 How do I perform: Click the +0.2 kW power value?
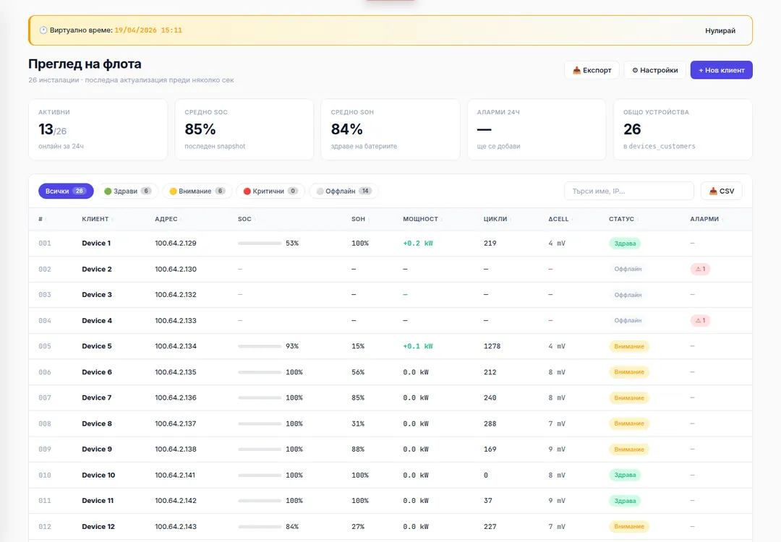418,244
